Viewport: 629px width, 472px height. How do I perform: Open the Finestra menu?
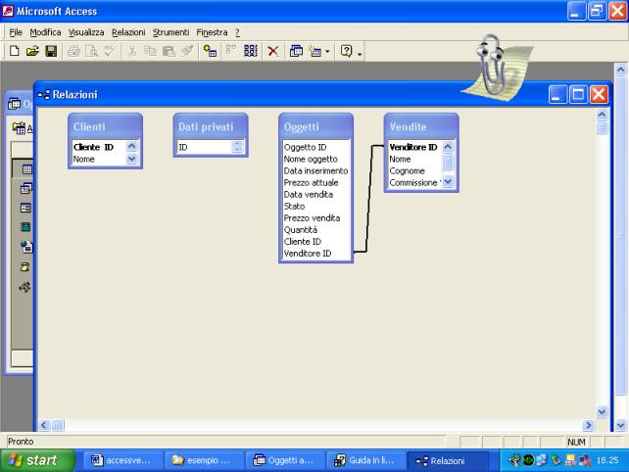tap(212, 32)
